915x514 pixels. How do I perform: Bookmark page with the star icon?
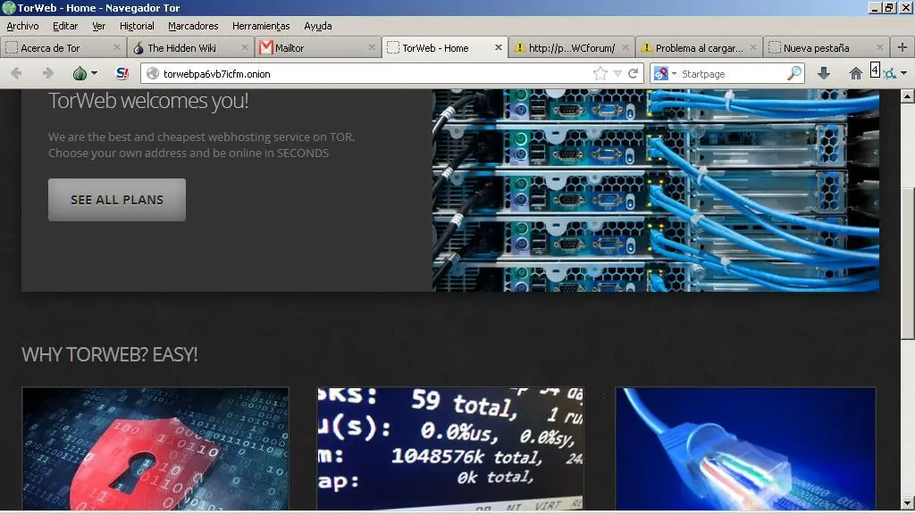[600, 73]
